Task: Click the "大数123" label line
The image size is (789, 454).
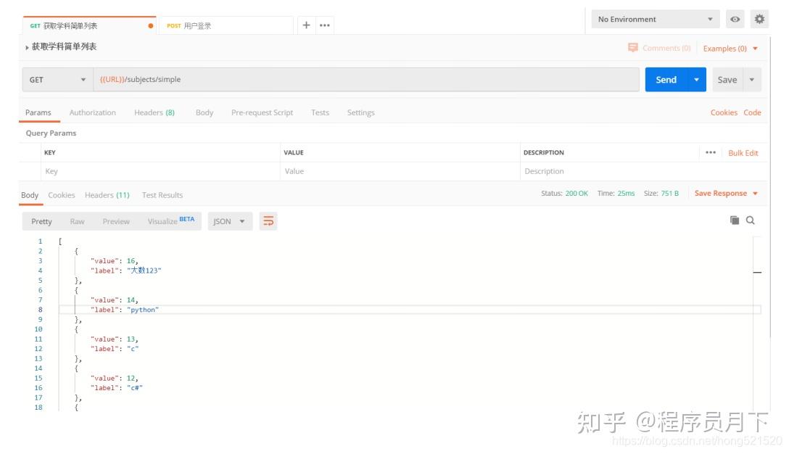Action: 125,271
